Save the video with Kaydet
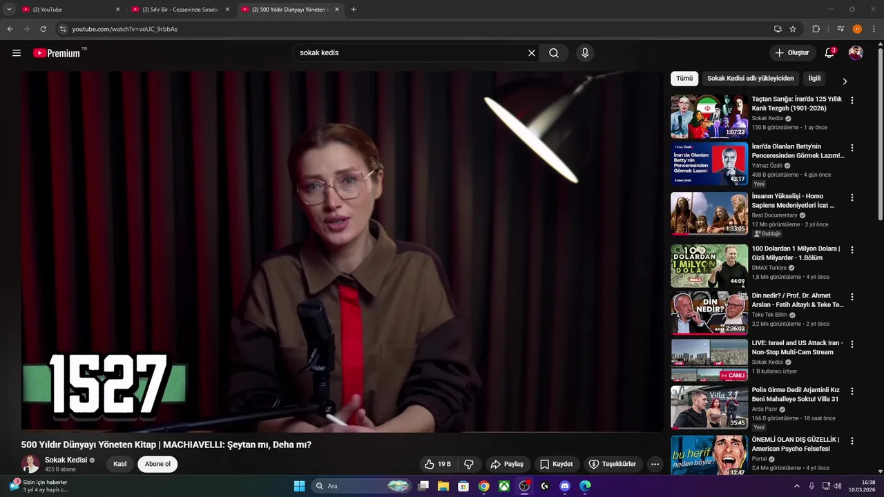The image size is (884, 497). [x=557, y=465]
